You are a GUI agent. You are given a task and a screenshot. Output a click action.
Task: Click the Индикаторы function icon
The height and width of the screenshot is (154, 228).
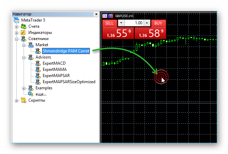[23, 33]
